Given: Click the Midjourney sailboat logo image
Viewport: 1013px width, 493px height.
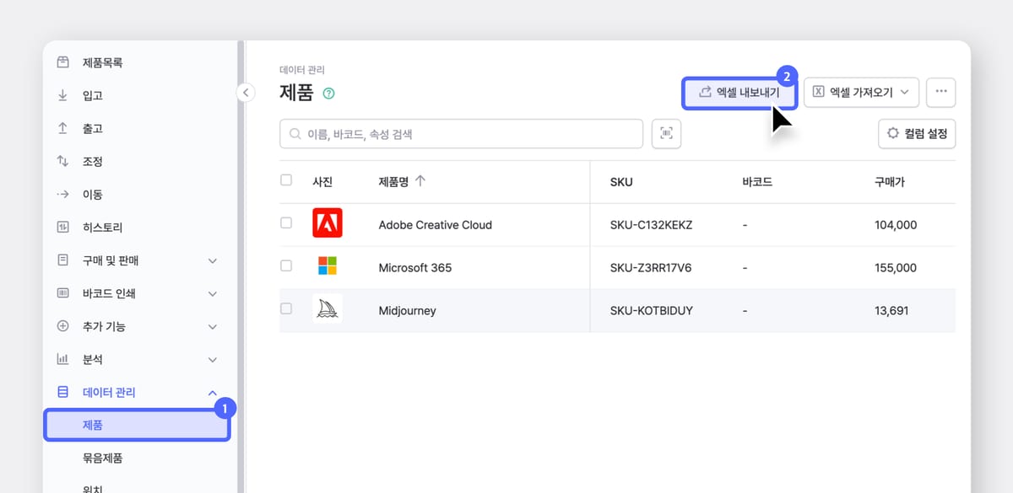Looking at the screenshot, I should click(327, 310).
